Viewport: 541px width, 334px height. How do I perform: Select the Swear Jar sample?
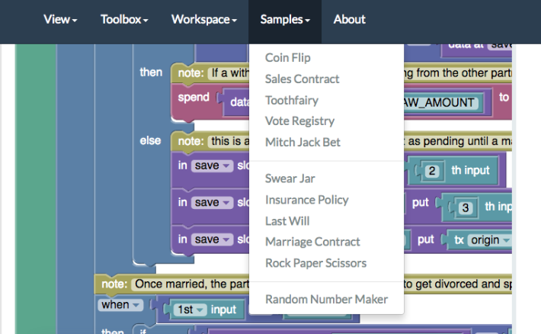coord(290,179)
